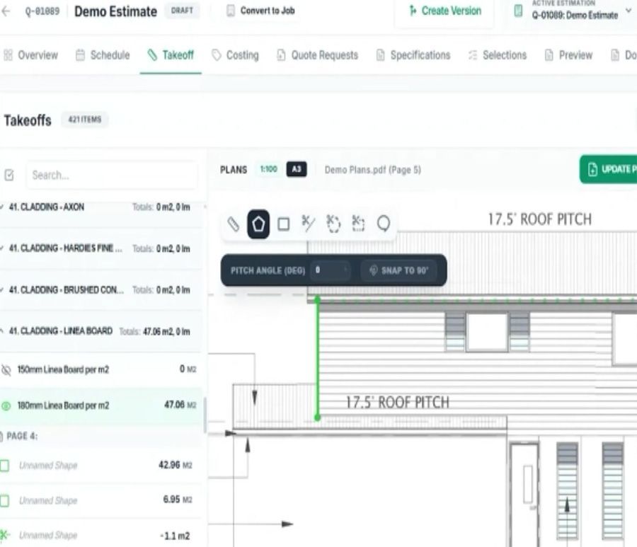637x547 pixels.
Task: Click the '421 ITEMS' count badge
Action: [84, 120]
